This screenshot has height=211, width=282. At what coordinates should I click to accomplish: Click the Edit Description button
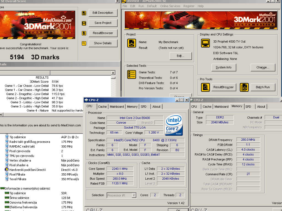(x=103, y=13)
